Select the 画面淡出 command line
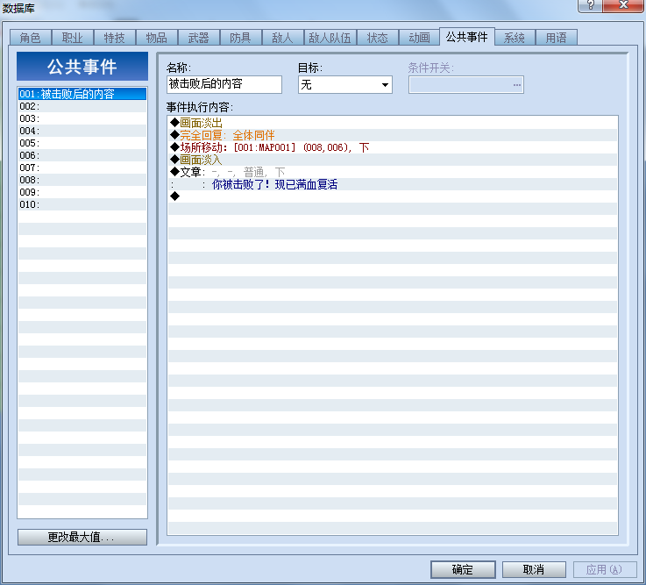The image size is (646, 585). [x=393, y=123]
